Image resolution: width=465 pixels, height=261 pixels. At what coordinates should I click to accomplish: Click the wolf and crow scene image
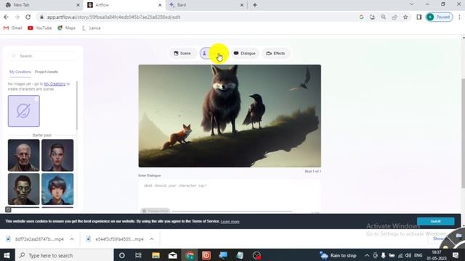pos(230,116)
